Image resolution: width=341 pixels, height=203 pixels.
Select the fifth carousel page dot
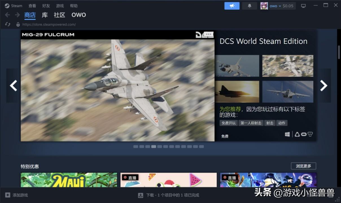click(x=159, y=146)
